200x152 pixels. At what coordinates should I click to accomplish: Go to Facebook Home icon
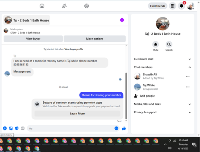click(x=42, y=6)
